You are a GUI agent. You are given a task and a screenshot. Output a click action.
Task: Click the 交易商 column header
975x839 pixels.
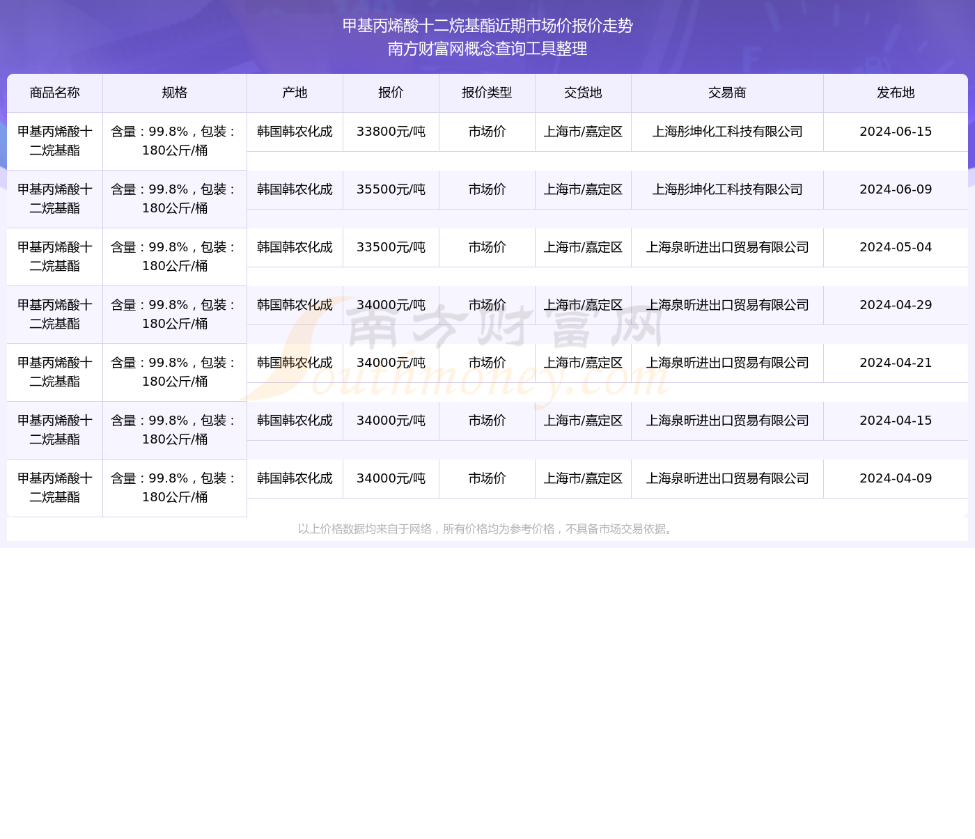pyautogui.click(x=727, y=93)
